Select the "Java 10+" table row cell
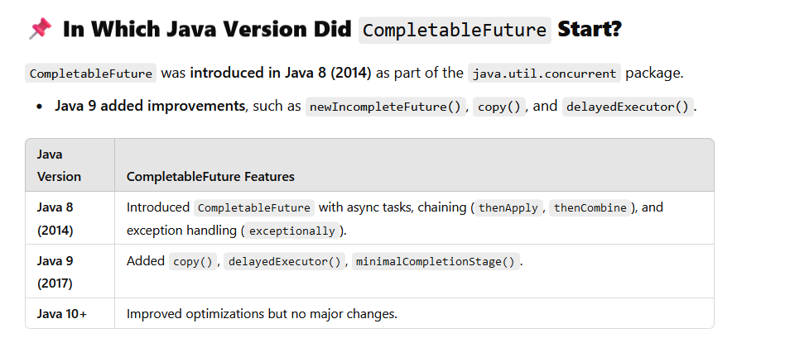The height and width of the screenshot is (357, 785). [62, 314]
